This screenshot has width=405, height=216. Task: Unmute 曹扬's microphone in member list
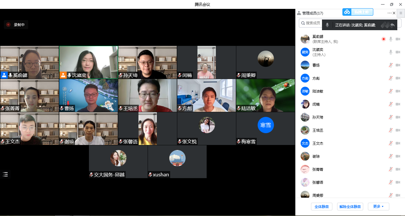391,65
